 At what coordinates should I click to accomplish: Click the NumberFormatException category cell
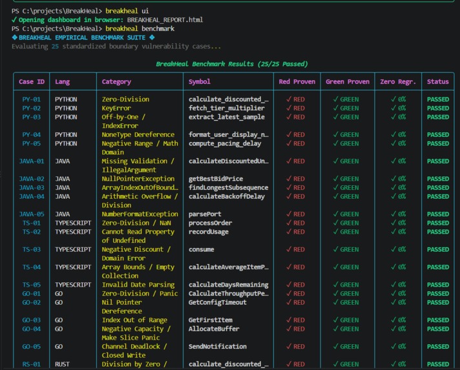140,214
